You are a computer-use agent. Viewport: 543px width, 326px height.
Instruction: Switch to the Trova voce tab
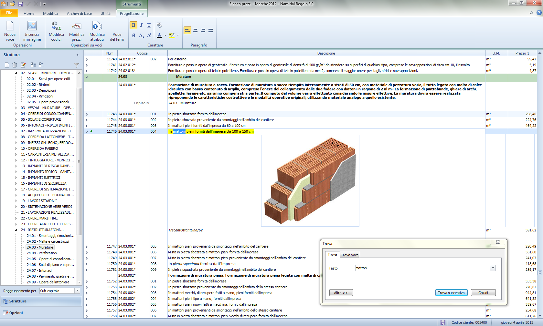click(350, 255)
